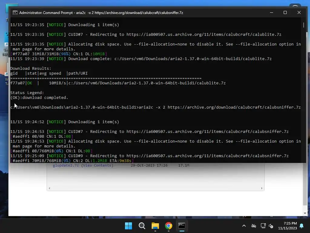Open the Windows Start menu
The image size is (310, 233).
128,226
